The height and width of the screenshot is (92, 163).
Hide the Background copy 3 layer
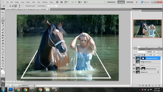[134, 58]
